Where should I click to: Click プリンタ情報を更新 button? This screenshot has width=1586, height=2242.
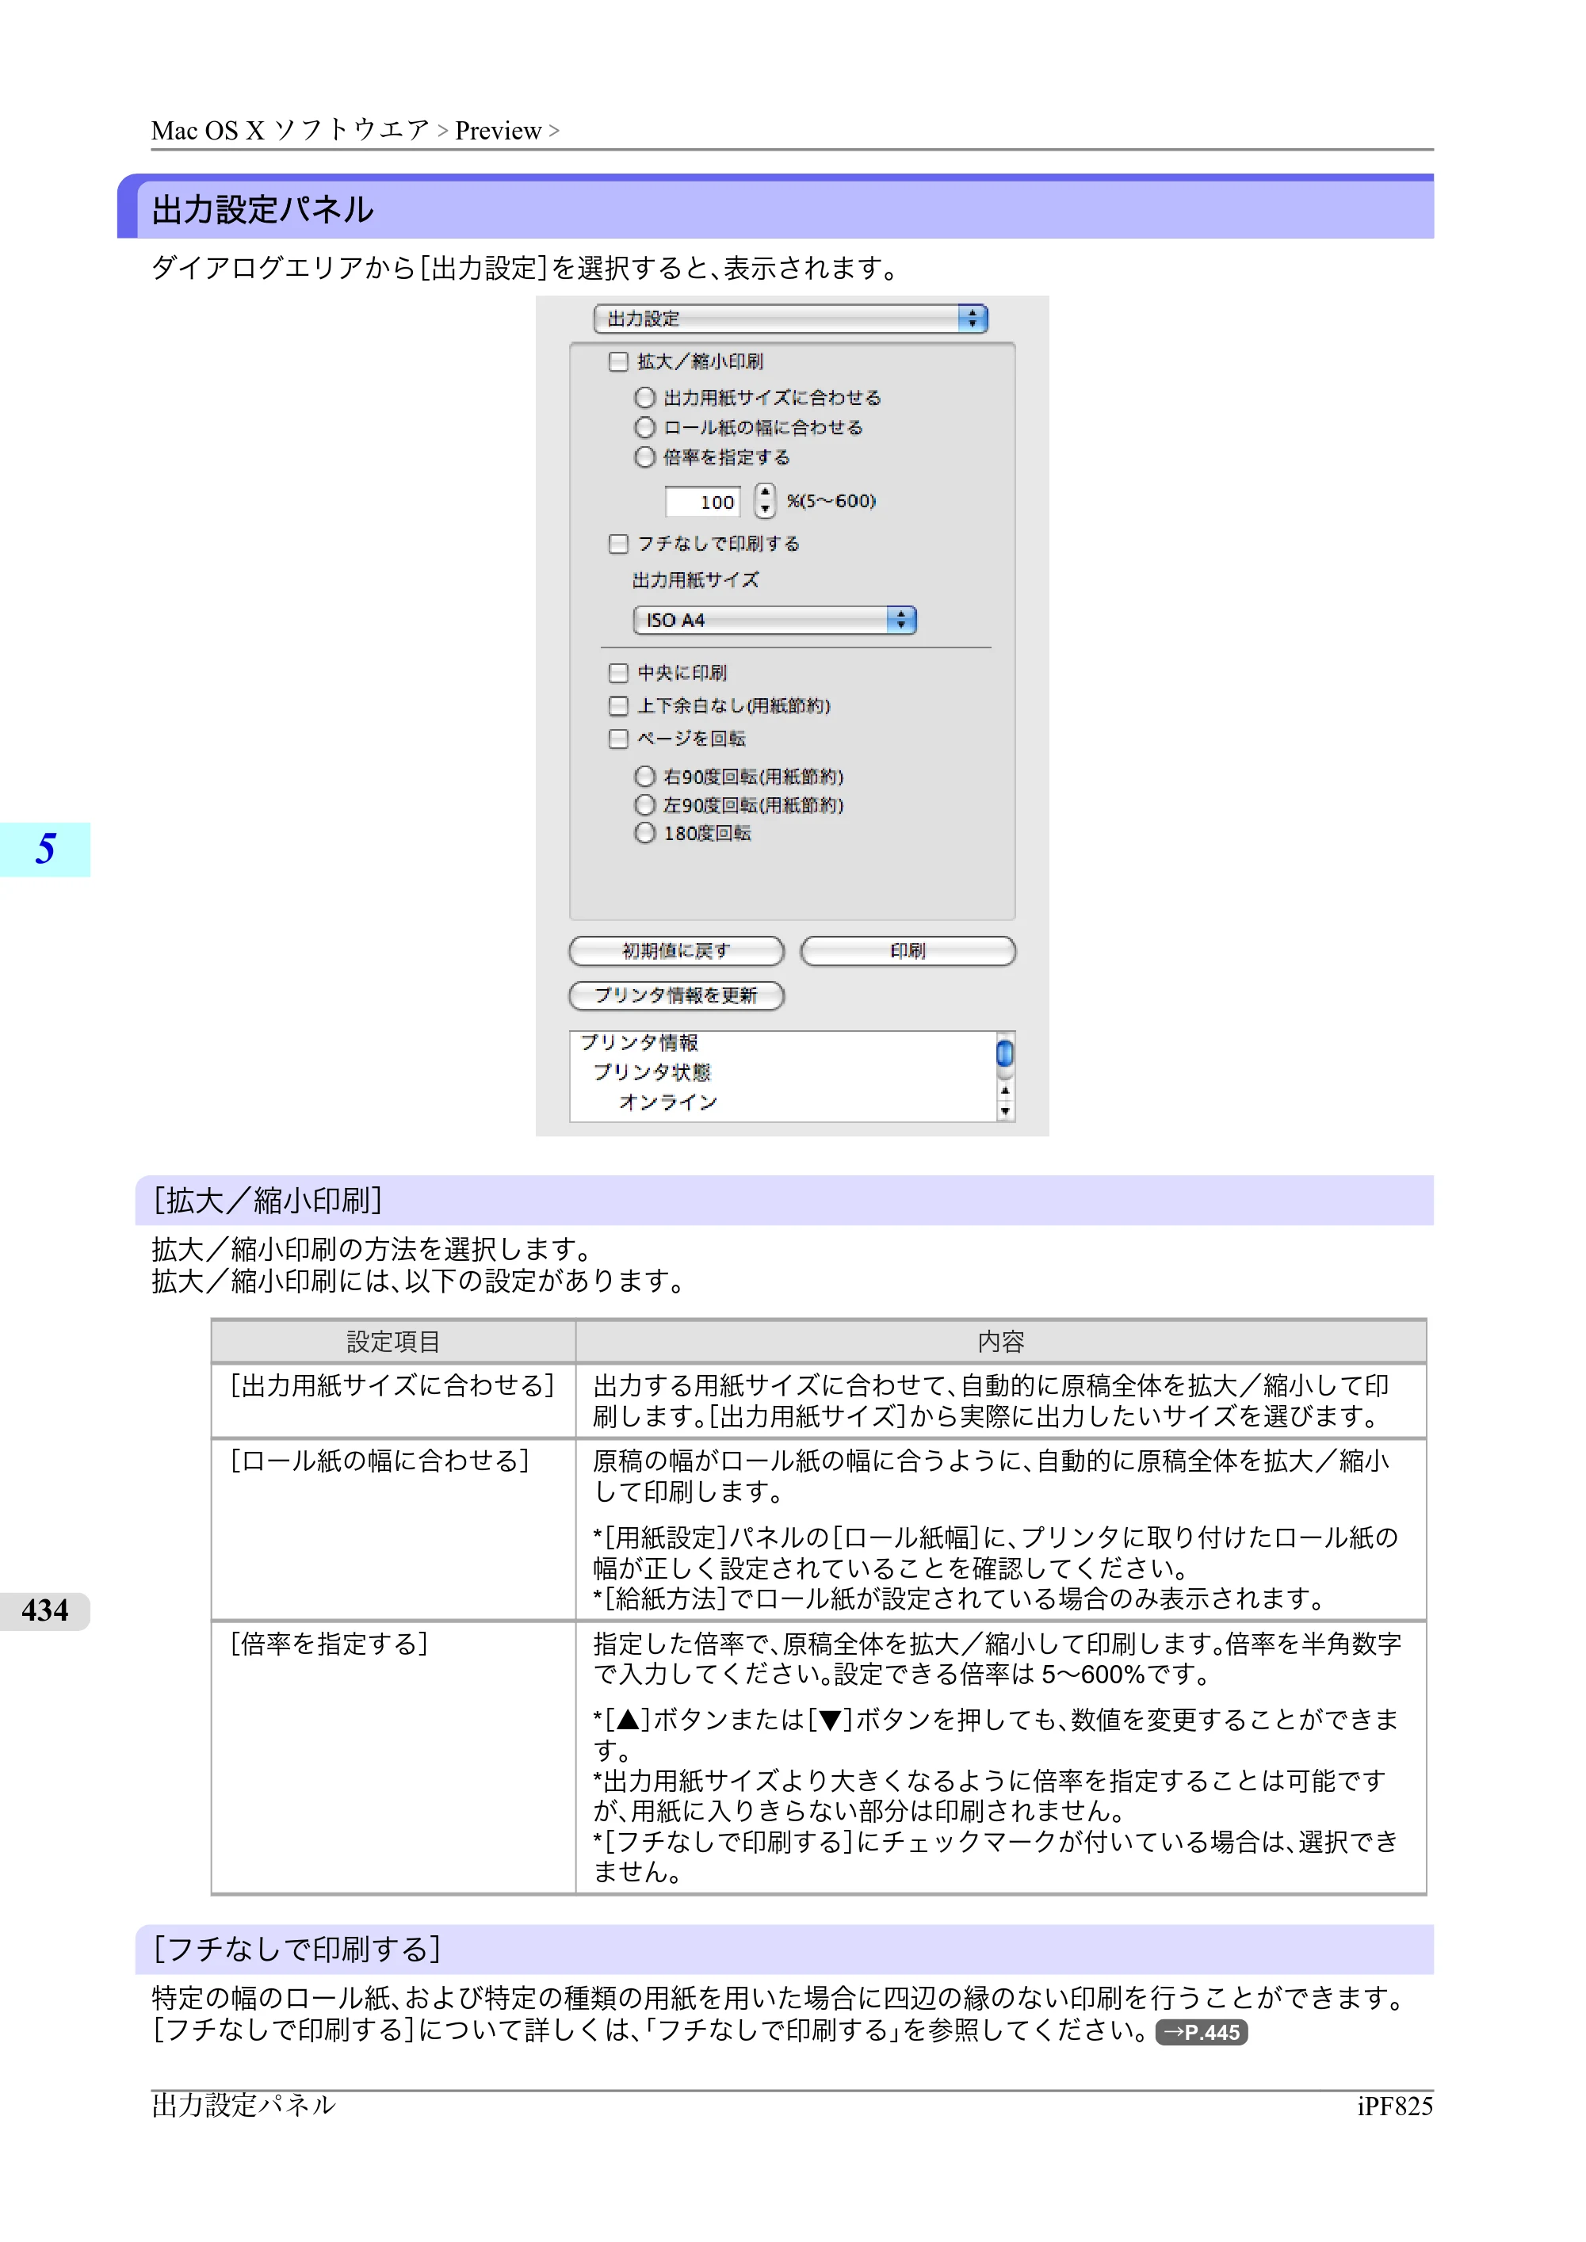pyautogui.click(x=677, y=995)
